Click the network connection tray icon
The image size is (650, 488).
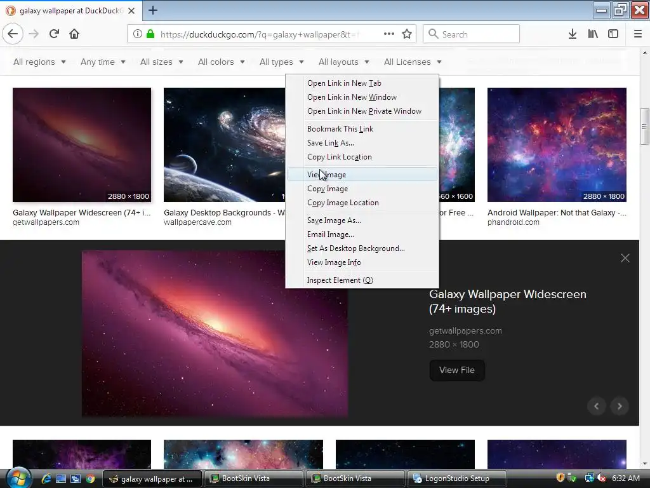588,478
